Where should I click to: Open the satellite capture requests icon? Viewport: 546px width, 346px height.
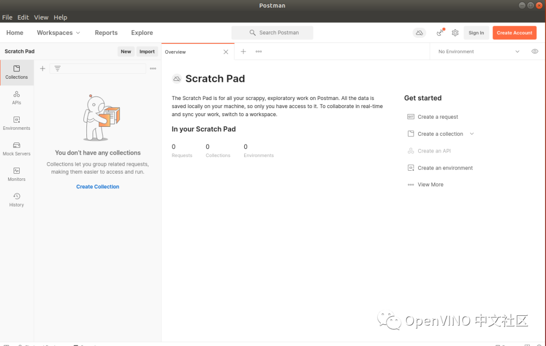tap(440, 32)
